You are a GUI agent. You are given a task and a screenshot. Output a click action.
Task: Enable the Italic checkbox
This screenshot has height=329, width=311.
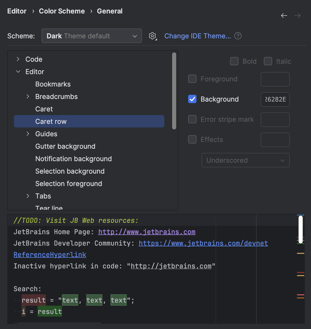pos(268,61)
